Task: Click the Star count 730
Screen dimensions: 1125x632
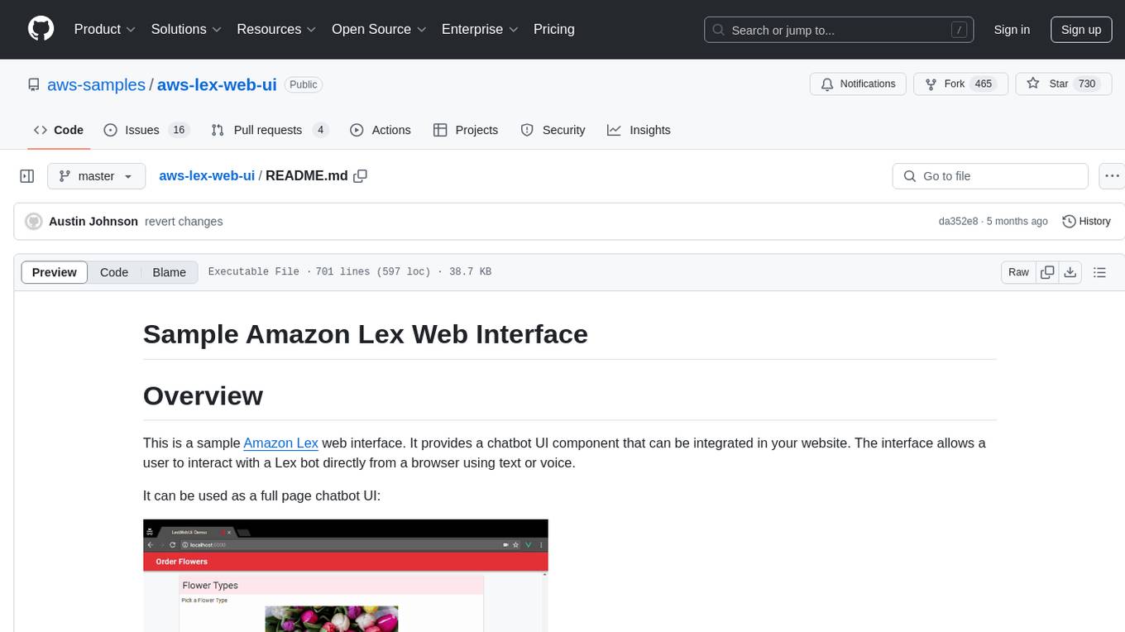Action: (x=1087, y=84)
